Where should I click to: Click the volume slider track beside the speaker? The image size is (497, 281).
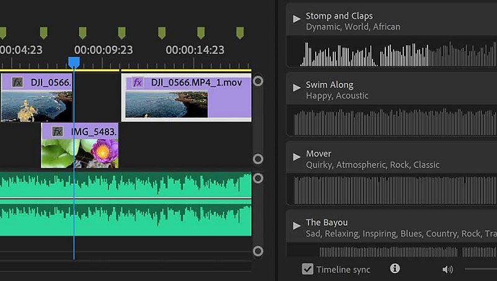(x=481, y=269)
